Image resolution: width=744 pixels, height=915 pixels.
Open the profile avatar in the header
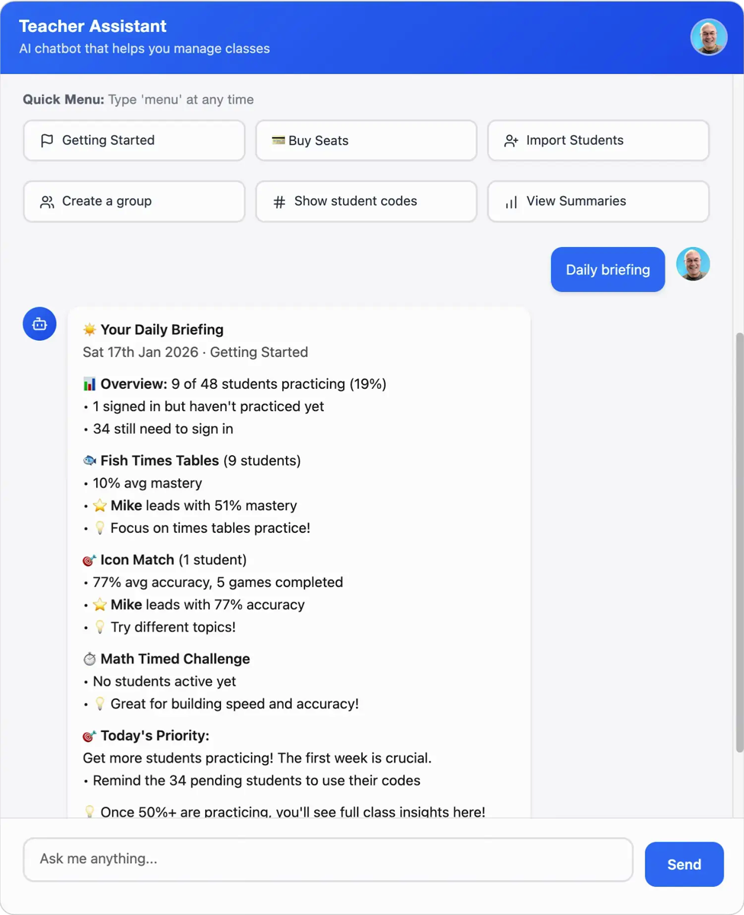click(x=708, y=37)
